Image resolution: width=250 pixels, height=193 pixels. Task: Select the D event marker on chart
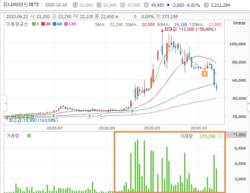[90, 116]
